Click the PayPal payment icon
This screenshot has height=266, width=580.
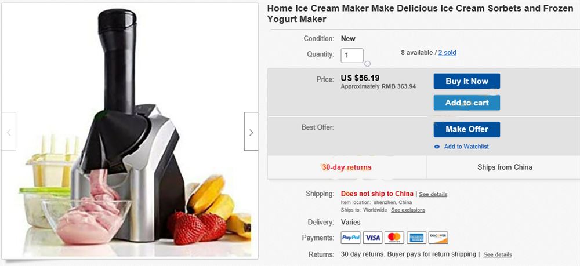(350, 238)
